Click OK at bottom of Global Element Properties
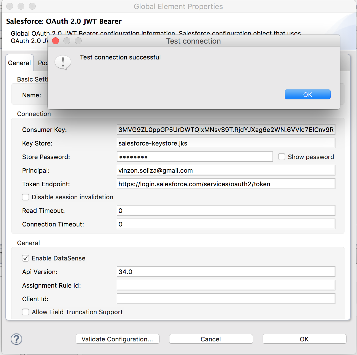The width and height of the screenshot is (357, 355). click(304, 339)
